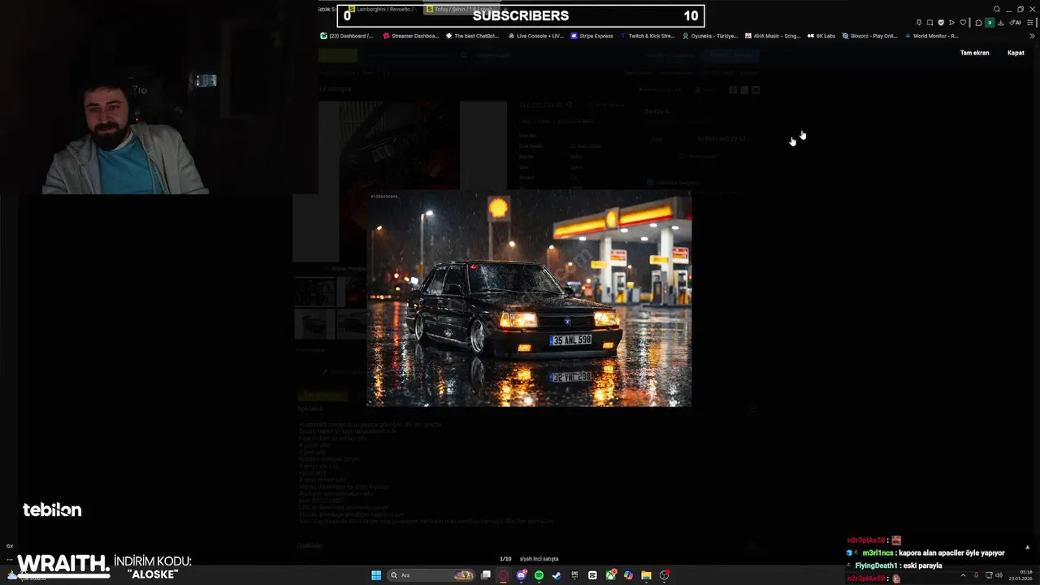Open the 6K Labs bookmark
Image resolution: width=1040 pixels, height=585 pixels.
click(x=821, y=36)
